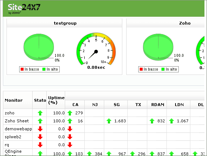Click Zoho Sheet's LDN location up arrow
Viewport: 207px width, 156px height.
point(172,121)
